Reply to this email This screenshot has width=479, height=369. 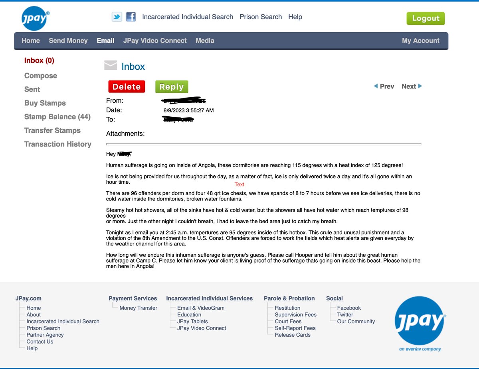[x=172, y=86]
